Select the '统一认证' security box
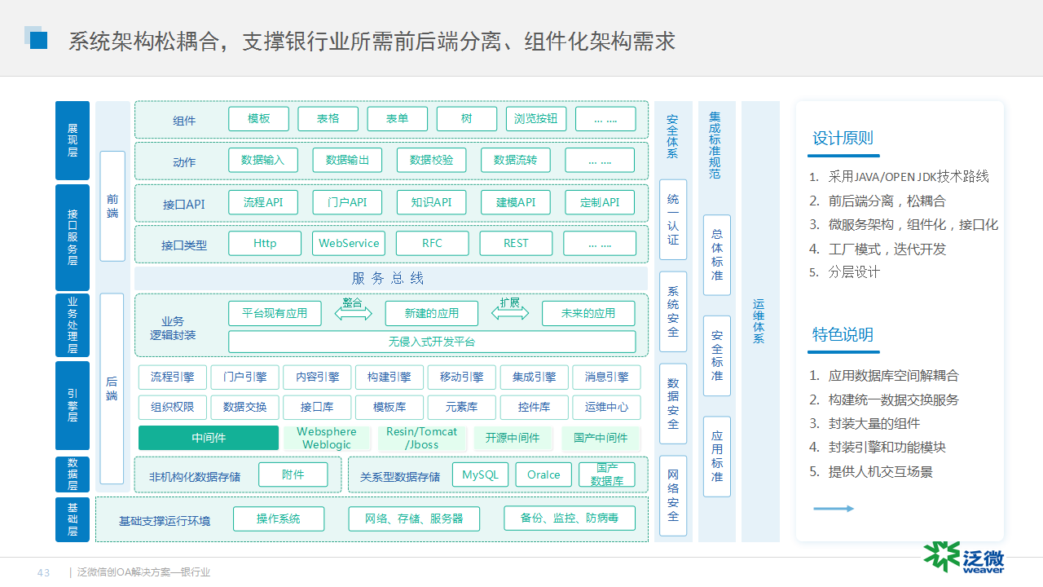The image size is (1043, 587). [x=673, y=220]
